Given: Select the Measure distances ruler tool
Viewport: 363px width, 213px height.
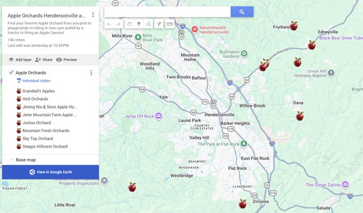Looking at the screenshot, I should tap(170, 24).
